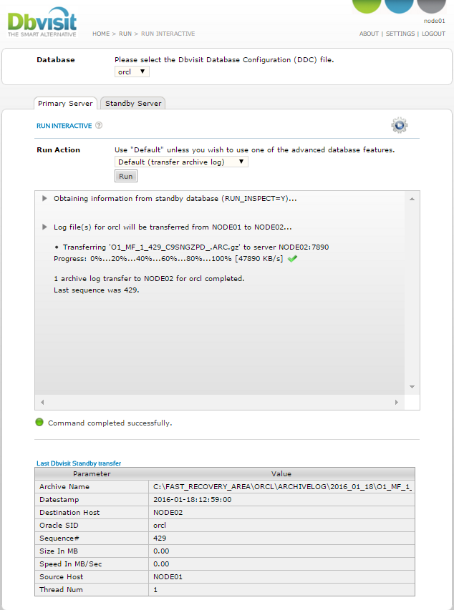
Task: Click the 'Transferring O1_MF_1_429' output line
Action: coord(195,247)
